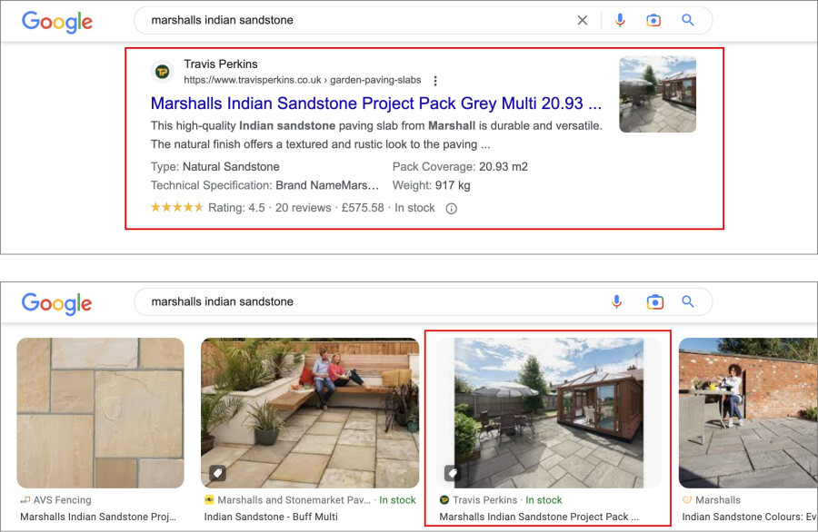Open the patio thumbnail in the top result

point(657,94)
